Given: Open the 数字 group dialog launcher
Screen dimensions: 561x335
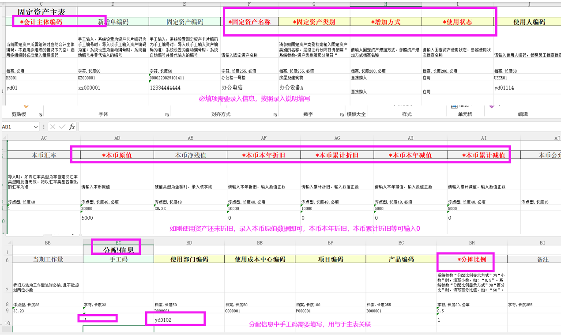Looking at the screenshot, I should tap(342, 115).
